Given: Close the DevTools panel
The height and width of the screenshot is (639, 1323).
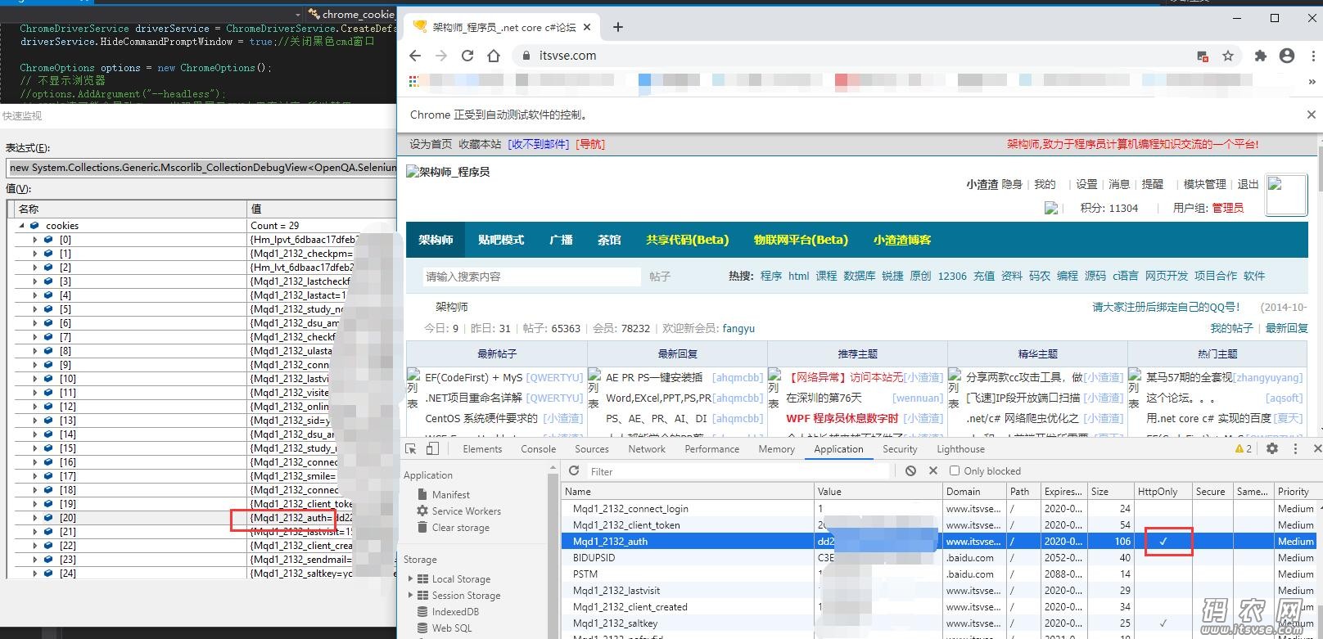Looking at the screenshot, I should (x=1316, y=448).
